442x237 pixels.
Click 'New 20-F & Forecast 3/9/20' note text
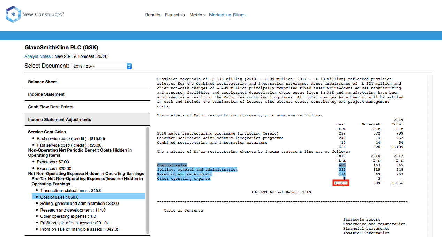coord(81,56)
